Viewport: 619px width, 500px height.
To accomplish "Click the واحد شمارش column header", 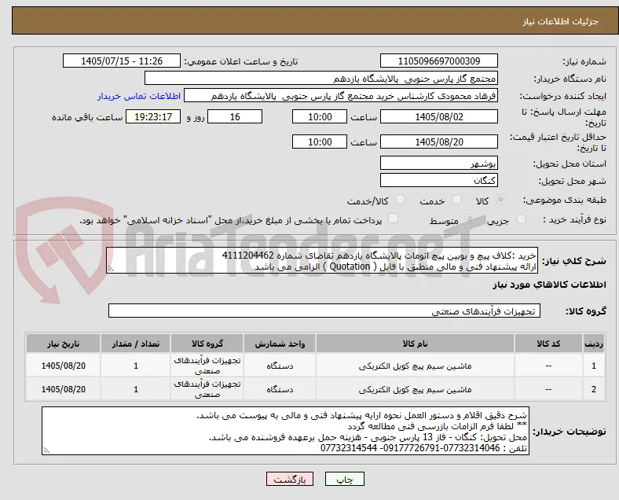I will pyautogui.click(x=280, y=344).
